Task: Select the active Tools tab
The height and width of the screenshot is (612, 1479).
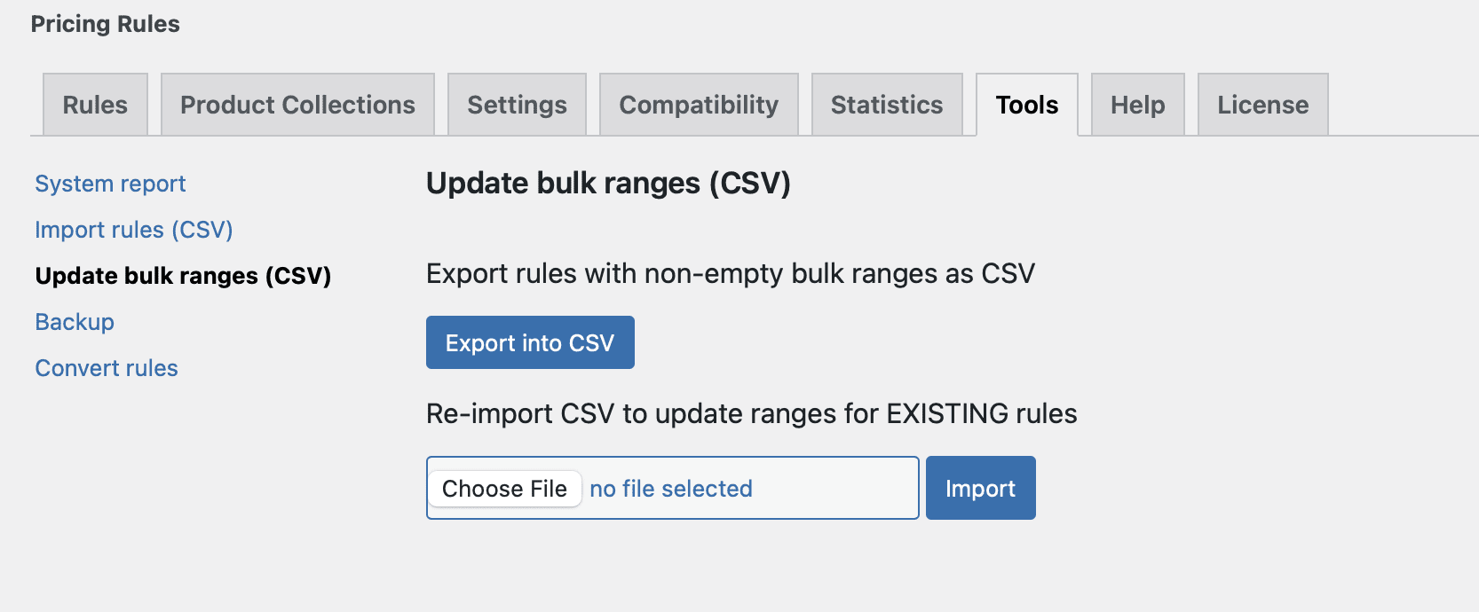Action: point(1027,105)
